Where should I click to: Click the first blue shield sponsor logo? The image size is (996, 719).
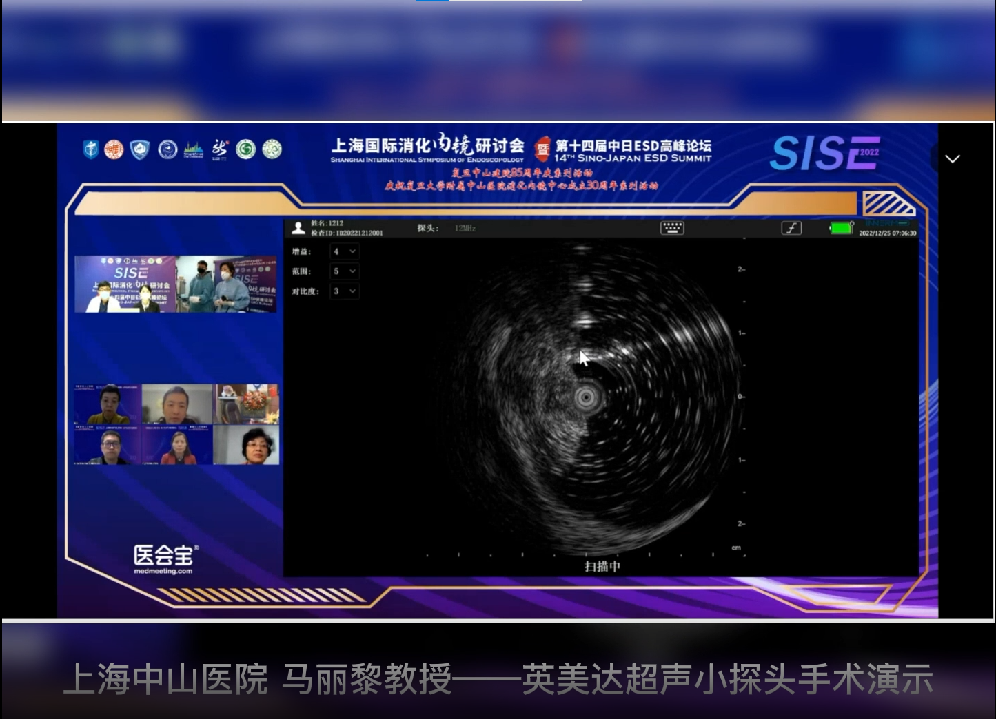click(91, 149)
